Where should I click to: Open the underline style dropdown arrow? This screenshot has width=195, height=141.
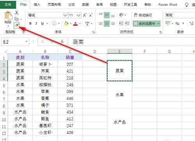(x=47, y=23)
